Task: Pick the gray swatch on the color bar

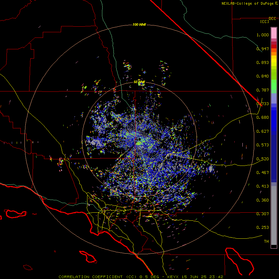Action: pyautogui.click(x=274, y=215)
